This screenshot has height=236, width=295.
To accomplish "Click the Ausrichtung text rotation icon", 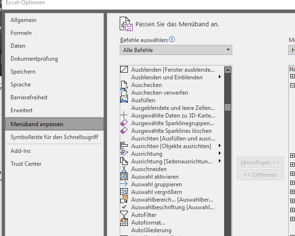I will (124, 153).
